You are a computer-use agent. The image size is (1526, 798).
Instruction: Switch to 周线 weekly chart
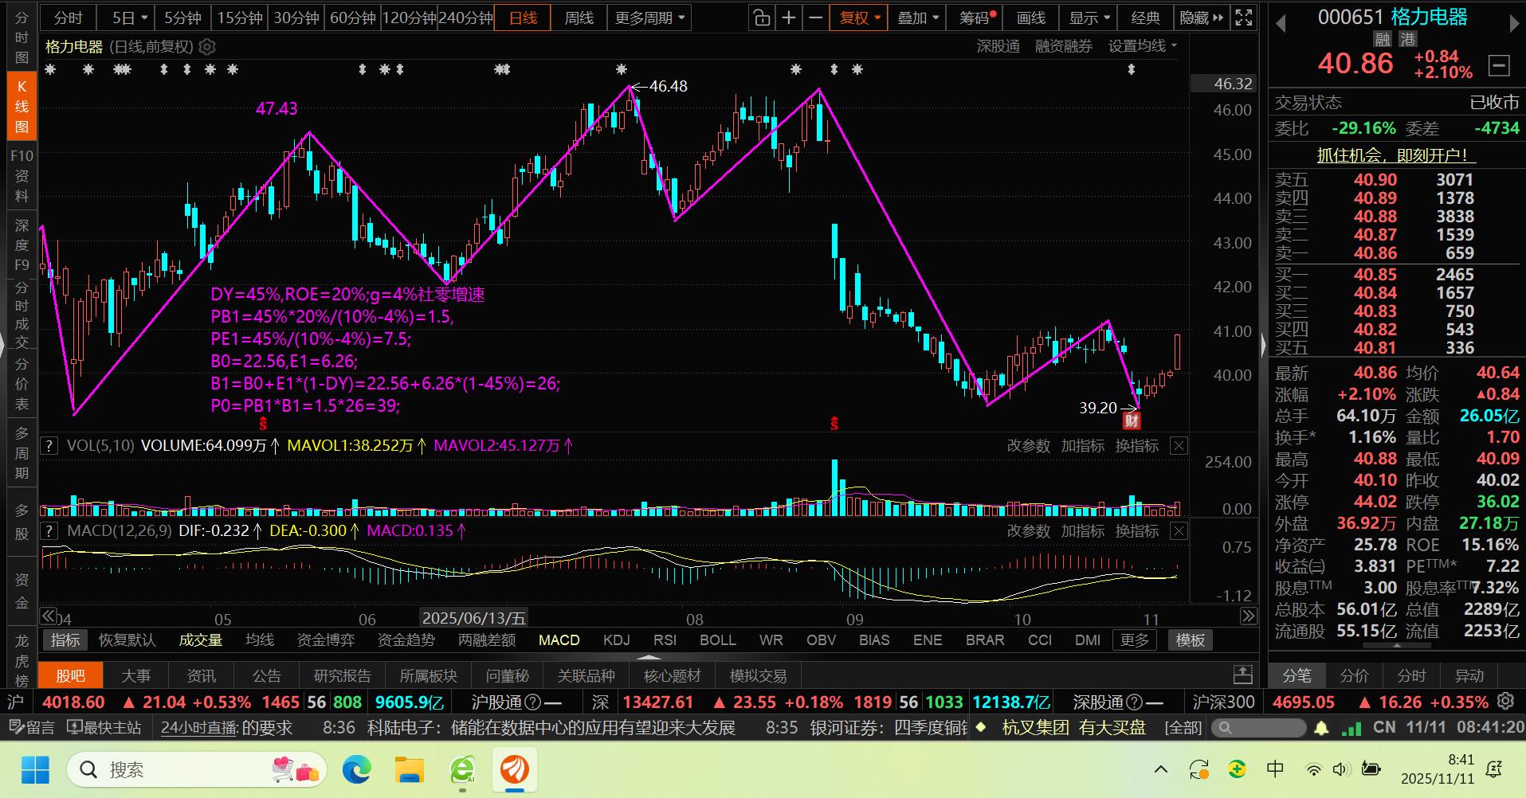point(579,18)
